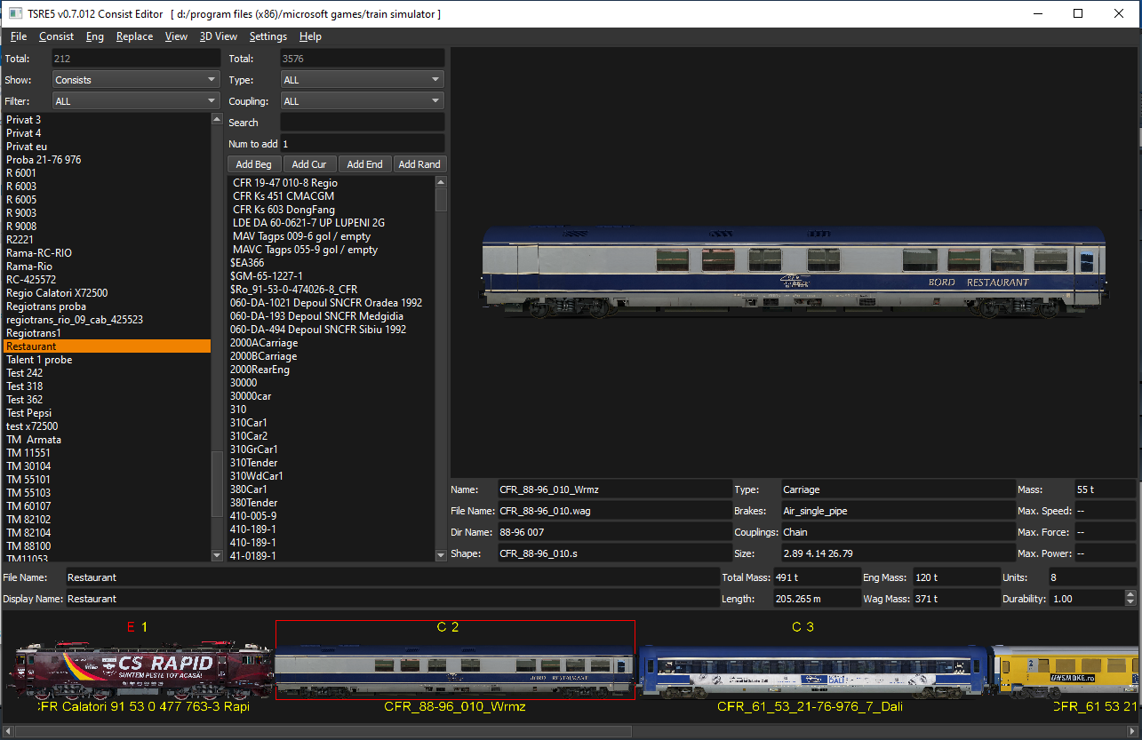Viewport: 1142px width, 740px height.
Task: Open the Eng menu
Action: (x=94, y=36)
